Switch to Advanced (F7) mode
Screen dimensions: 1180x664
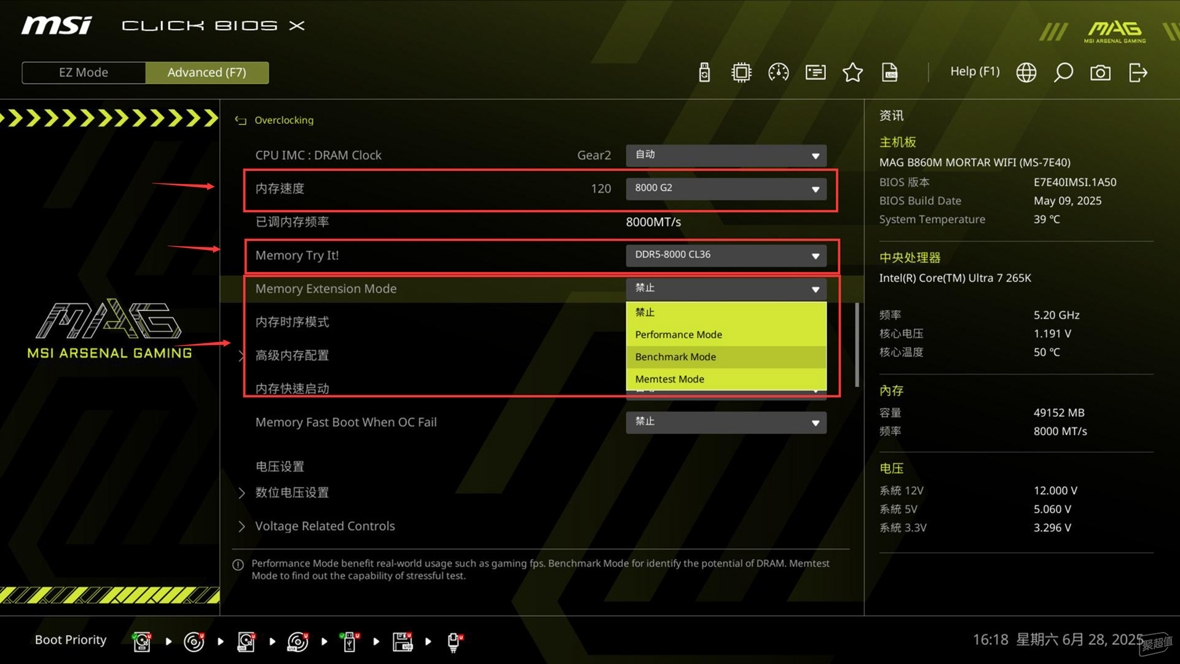[x=207, y=73]
